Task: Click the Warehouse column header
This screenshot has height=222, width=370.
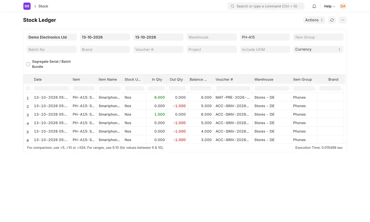Action: point(272,79)
